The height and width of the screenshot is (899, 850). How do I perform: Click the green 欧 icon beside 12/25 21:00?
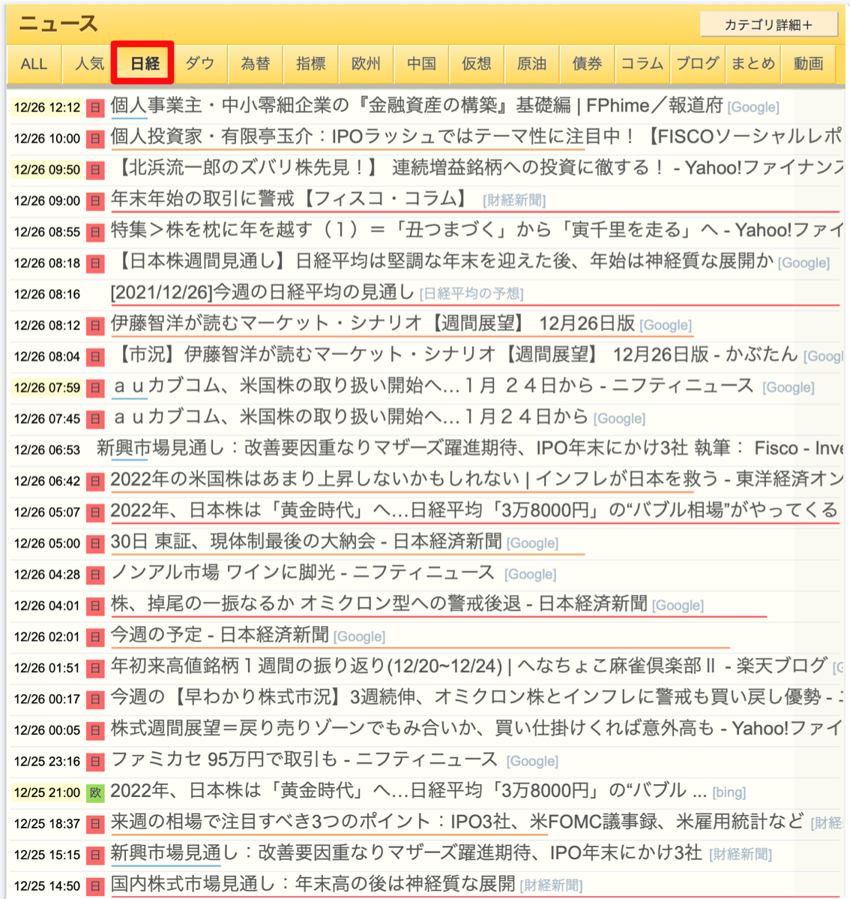click(x=95, y=792)
